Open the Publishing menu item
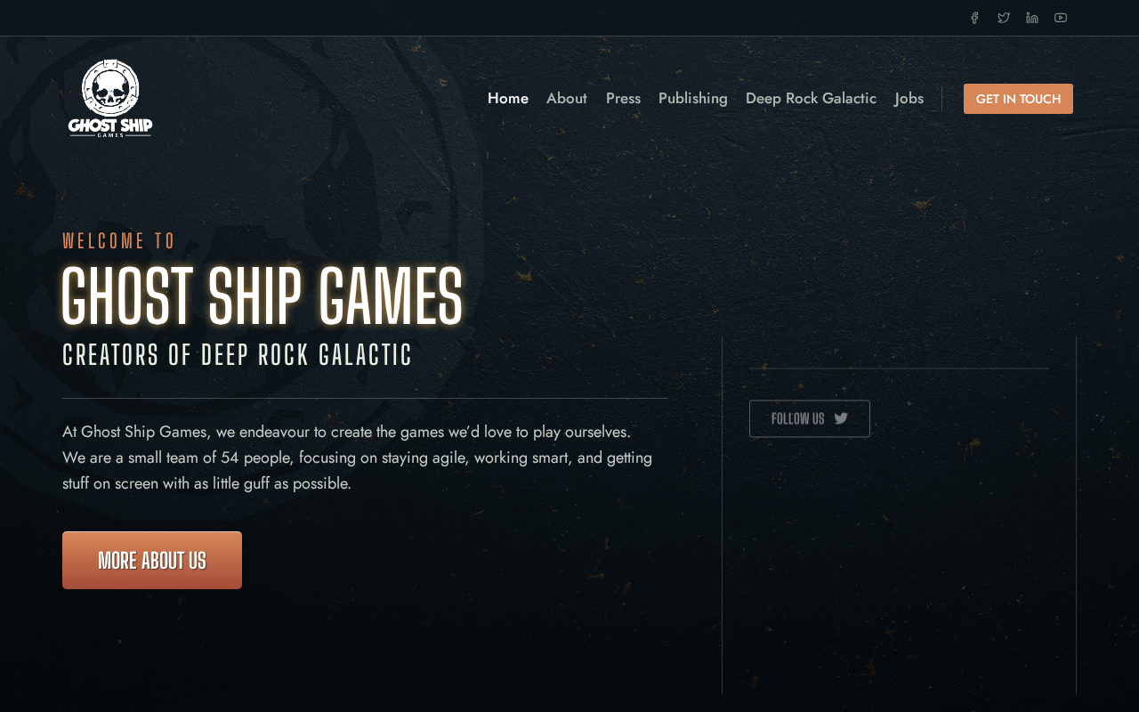This screenshot has width=1139, height=712. pyautogui.click(x=693, y=99)
